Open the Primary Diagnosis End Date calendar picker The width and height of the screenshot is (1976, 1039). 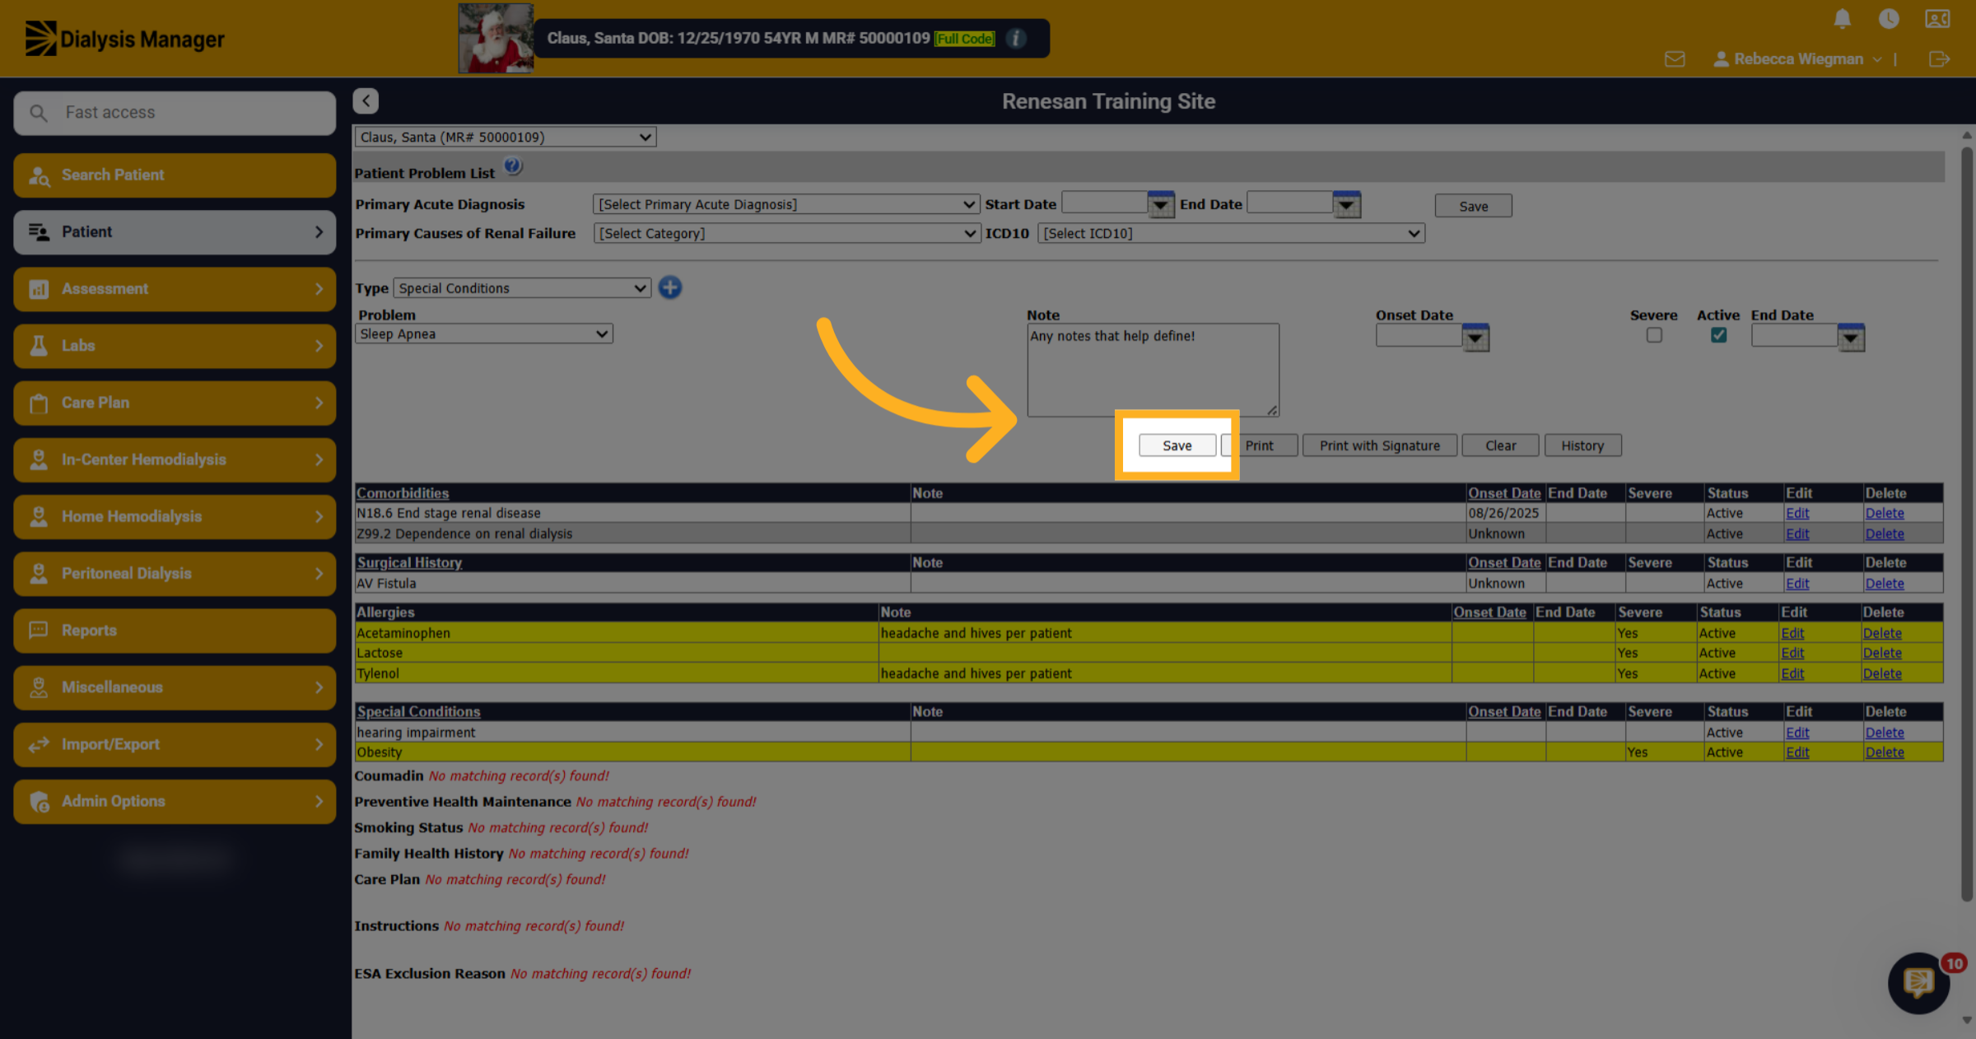[x=1346, y=204]
